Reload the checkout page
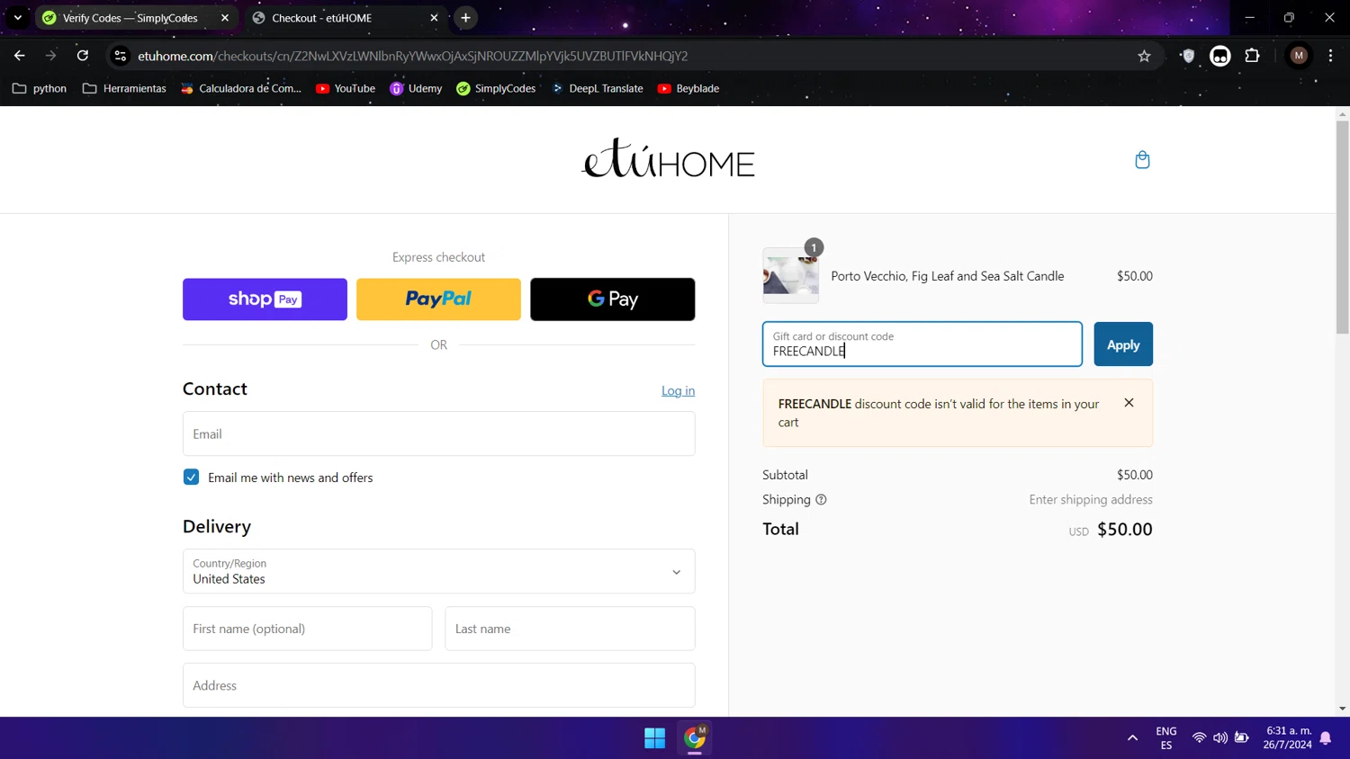The image size is (1350, 759). (83, 56)
